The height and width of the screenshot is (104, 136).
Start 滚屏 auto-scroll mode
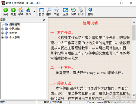coord(73,11)
